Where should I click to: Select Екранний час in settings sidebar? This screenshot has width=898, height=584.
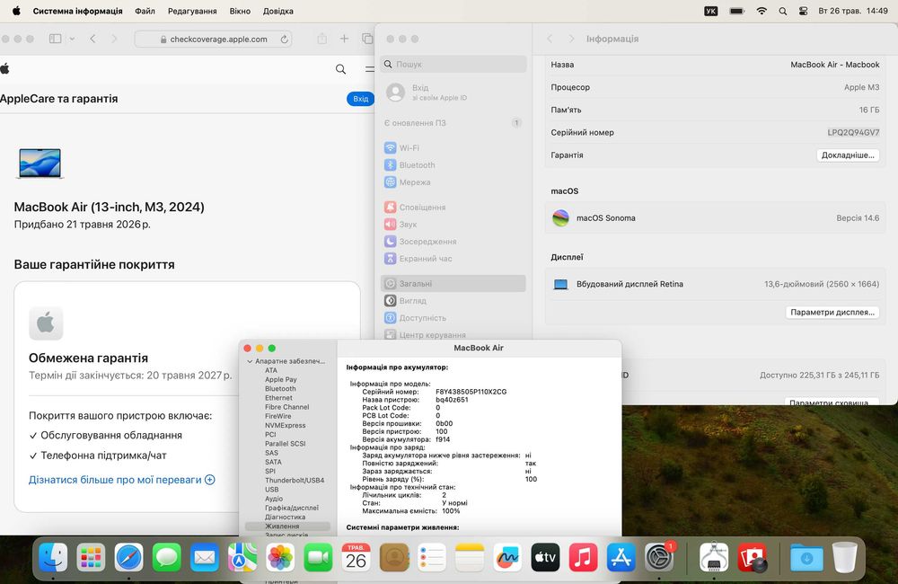(x=453, y=259)
